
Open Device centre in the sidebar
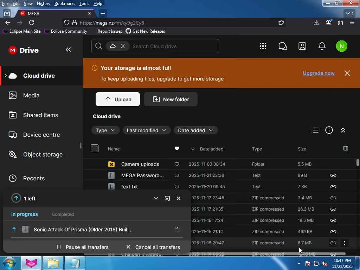point(41,135)
